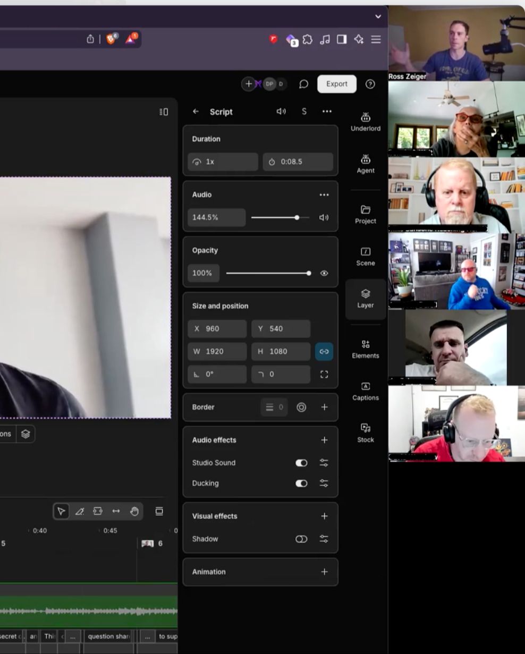The width and height of the screenshot is (525, 654).
Task: Toggle the S solo button in Script header
Action: [304, 112]
